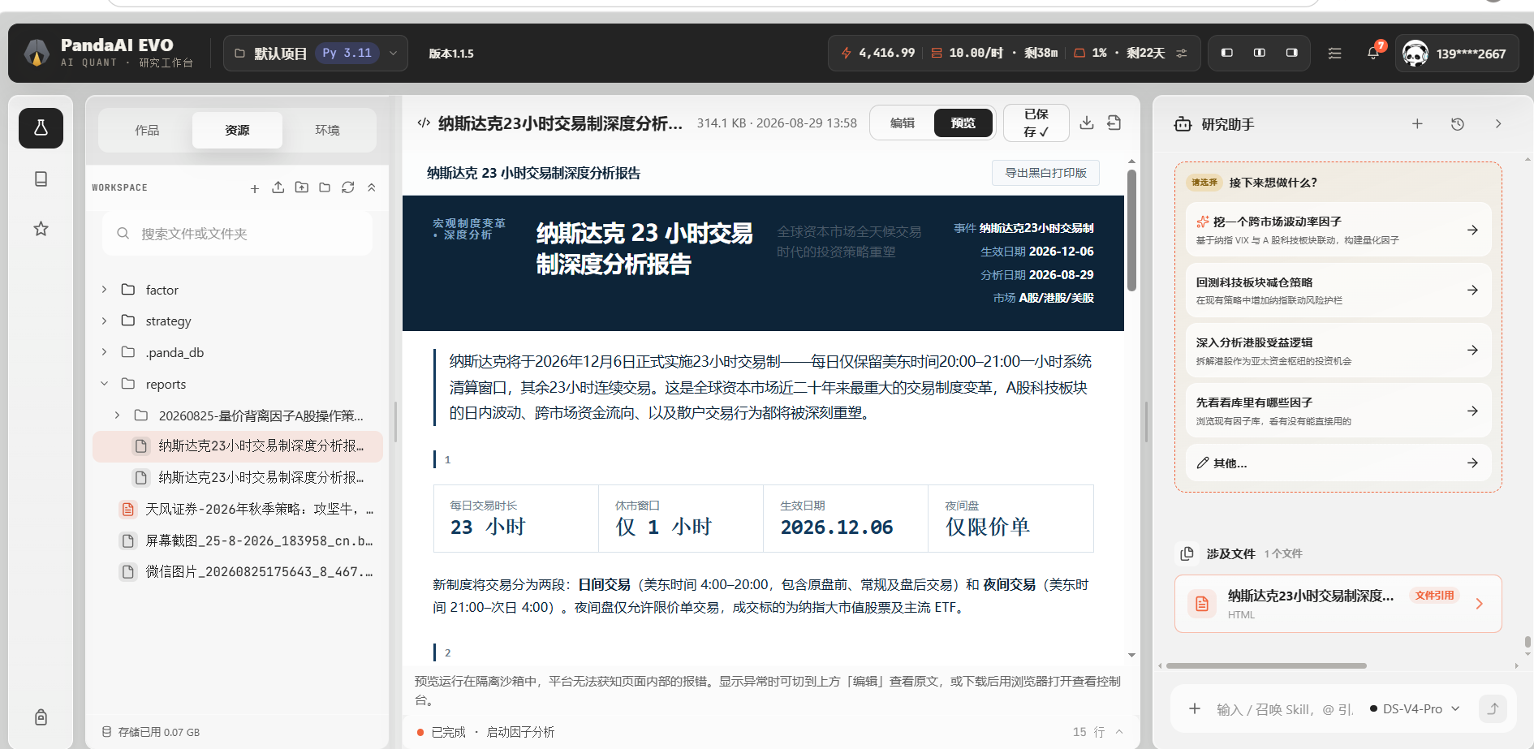Click the preview pane vertical scrollbar

coord(1131,230)
